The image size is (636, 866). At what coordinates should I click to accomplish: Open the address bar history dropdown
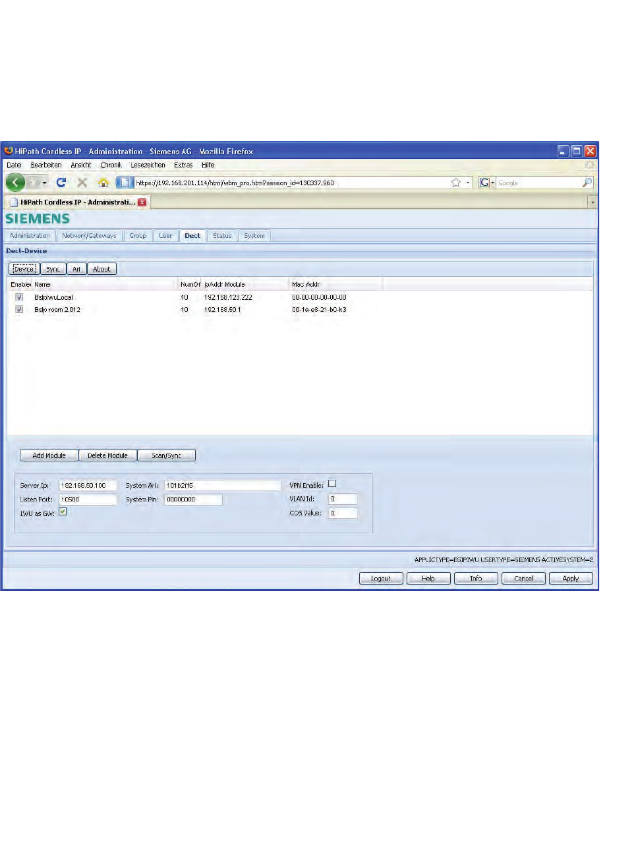(468, 183)
